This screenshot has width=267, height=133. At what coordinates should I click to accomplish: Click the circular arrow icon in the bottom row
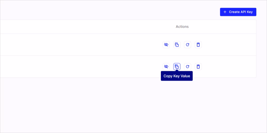[x=187, y=67]
